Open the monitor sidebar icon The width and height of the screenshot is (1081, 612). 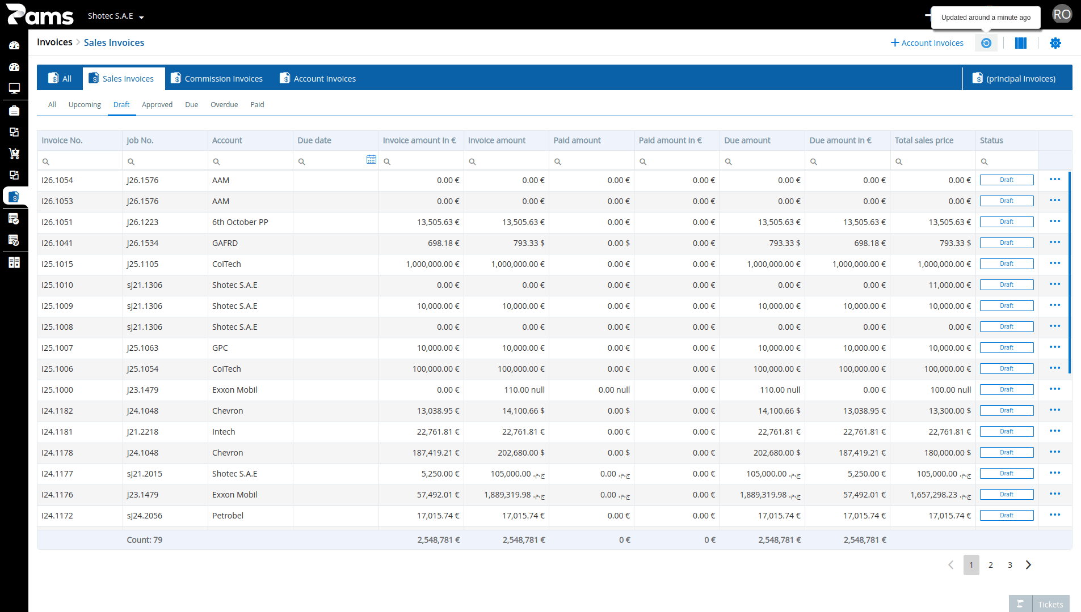14,88
